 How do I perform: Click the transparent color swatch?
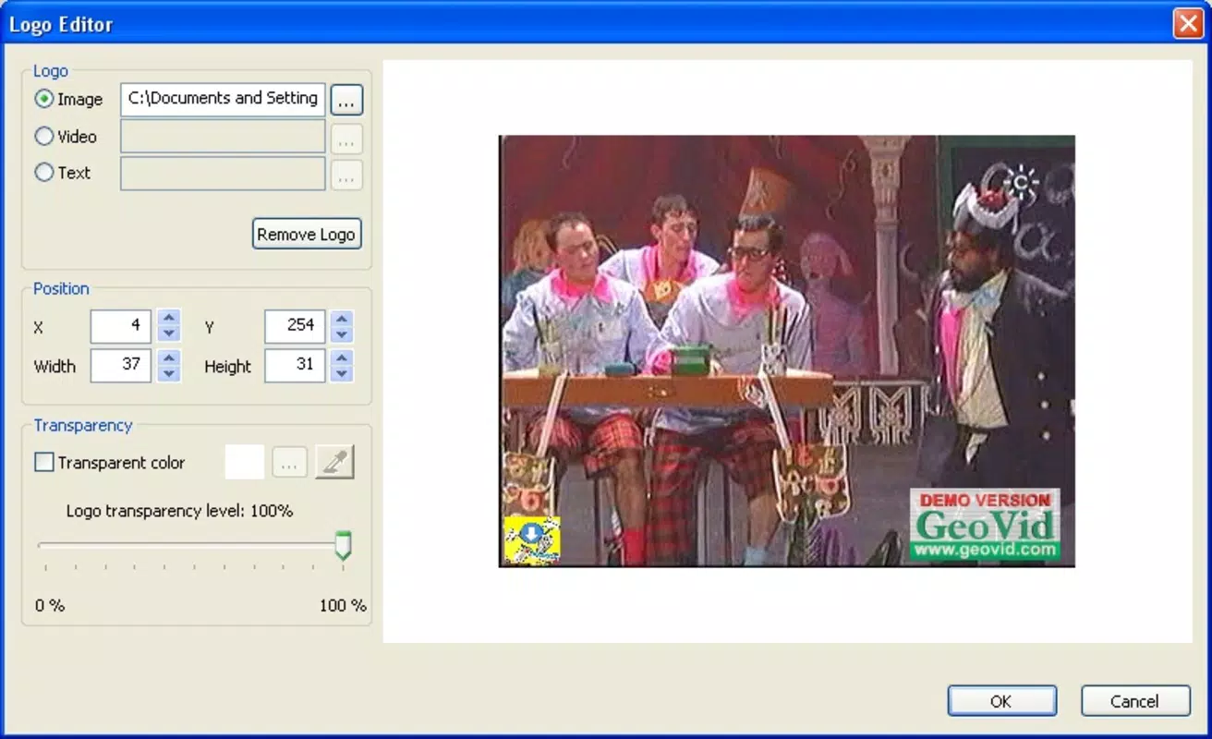pyautogui.click(x=245, y=462)
